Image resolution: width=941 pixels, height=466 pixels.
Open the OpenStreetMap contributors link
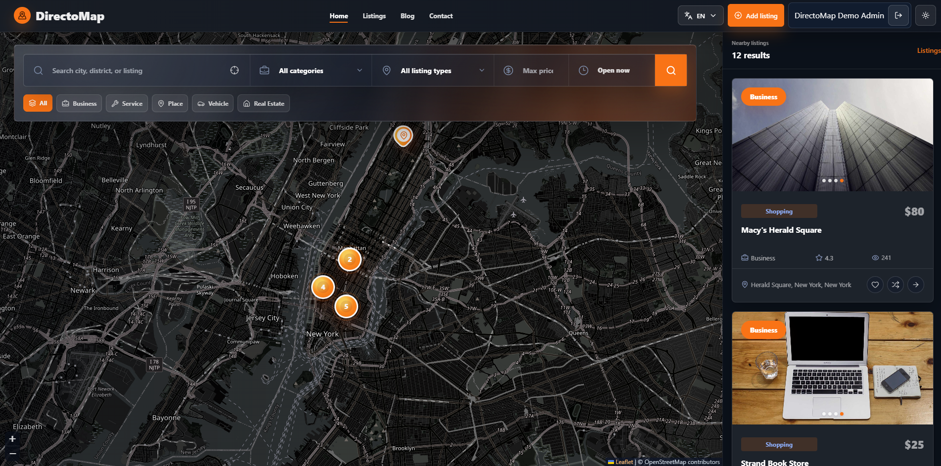[x=682, y=462]
